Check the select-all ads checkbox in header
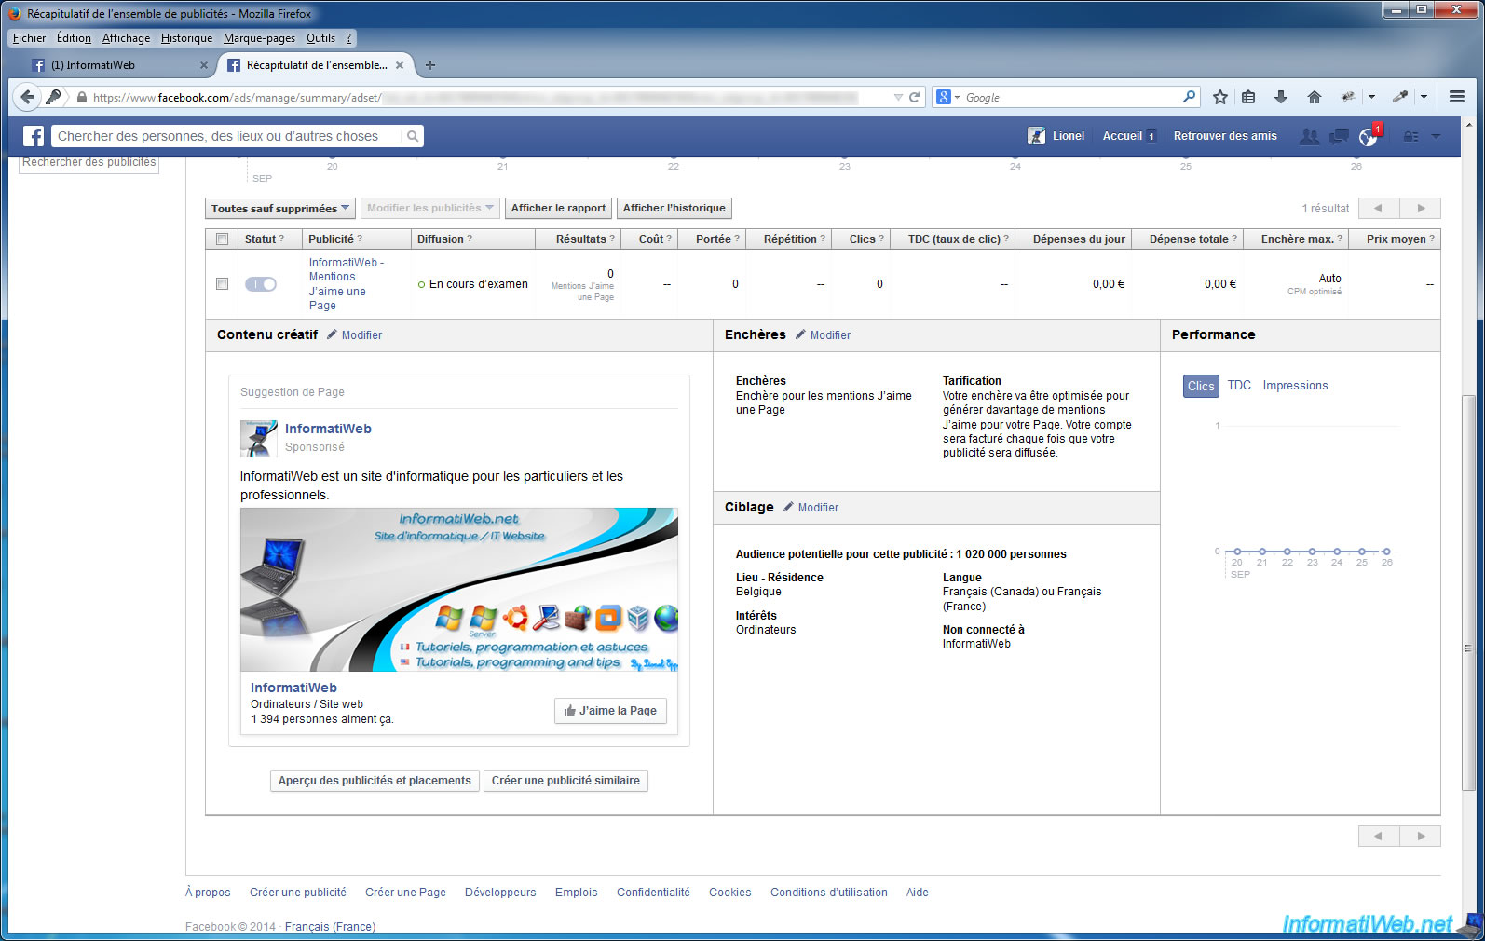Image resolution: width=1485 pixels, height=941 pixels. [x=222, y=239]
